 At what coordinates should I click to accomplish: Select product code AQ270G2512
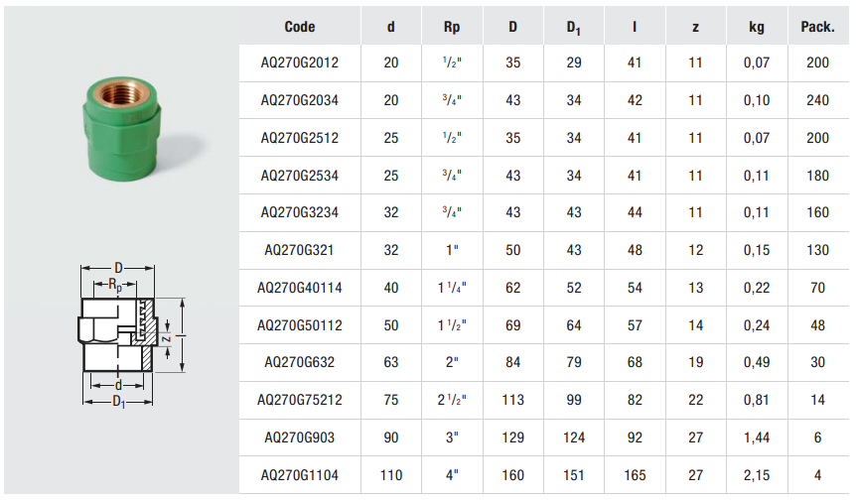300,139
